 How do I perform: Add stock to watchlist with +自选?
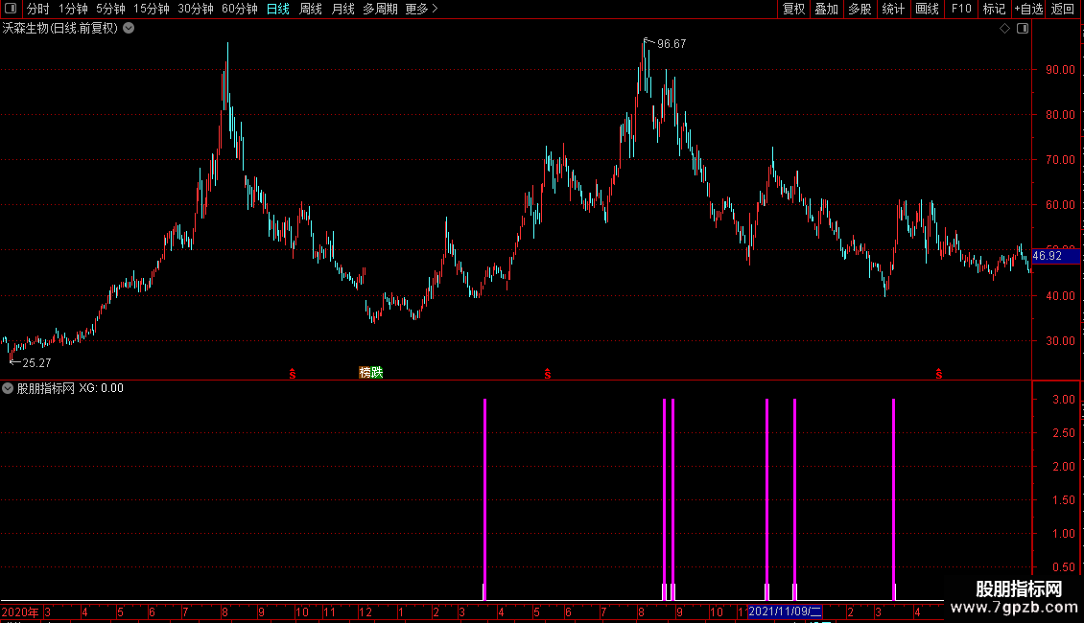(x=1028, y=9)
